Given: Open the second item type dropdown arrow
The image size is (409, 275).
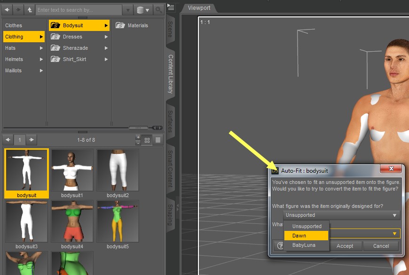Looking at the screenshot, I should click(x=394, y=234).
